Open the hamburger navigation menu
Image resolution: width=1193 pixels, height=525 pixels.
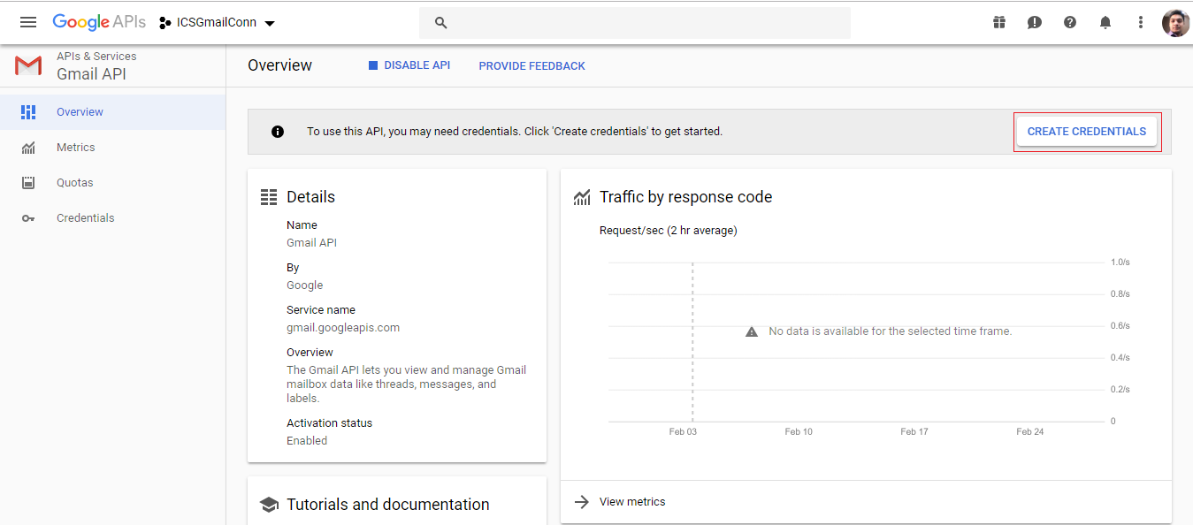coord(28,22)
